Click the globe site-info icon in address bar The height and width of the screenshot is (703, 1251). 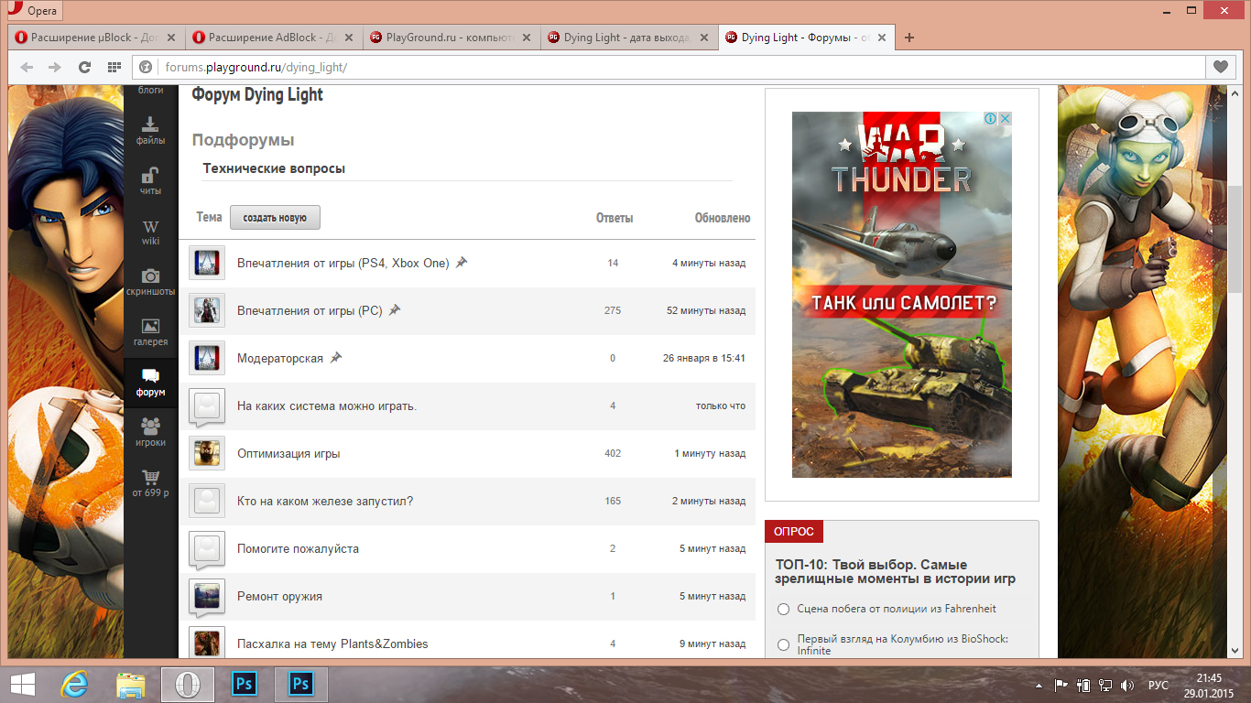coord(145,67)
